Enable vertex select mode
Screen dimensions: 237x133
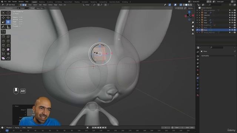tap(21, 5)
